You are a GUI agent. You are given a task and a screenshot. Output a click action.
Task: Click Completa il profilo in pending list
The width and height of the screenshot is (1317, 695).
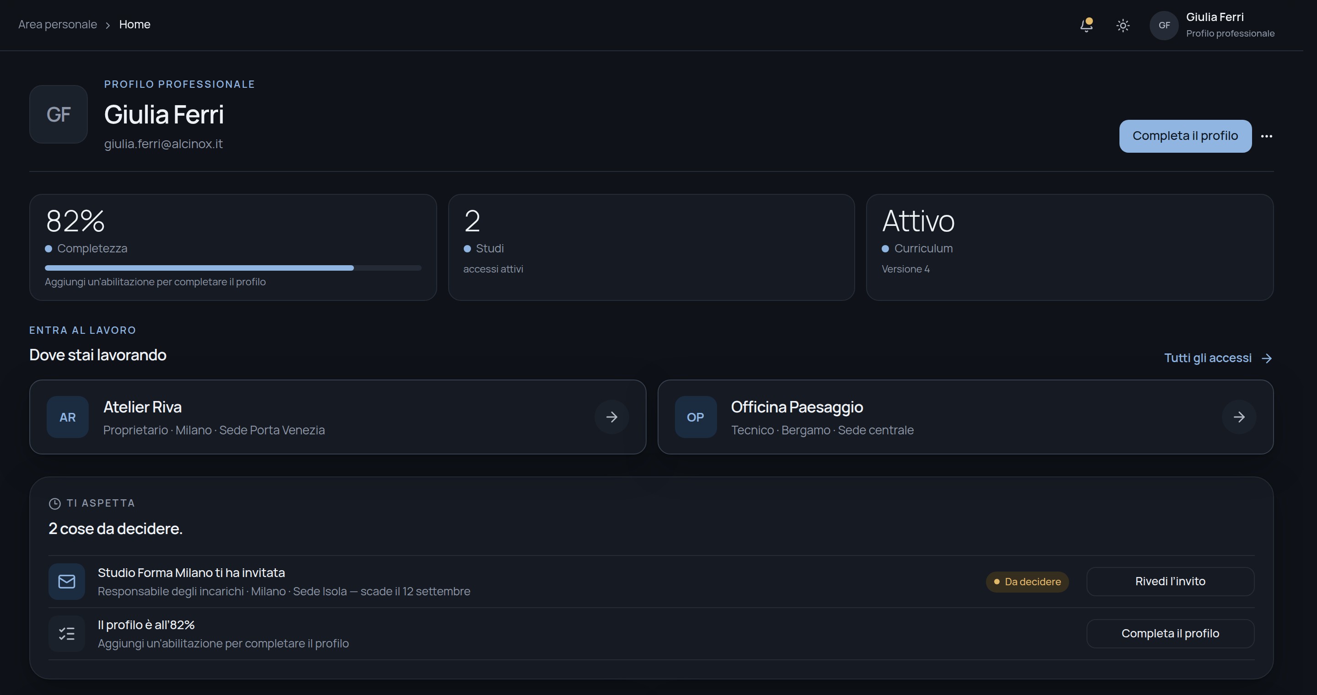[1170, 634]
